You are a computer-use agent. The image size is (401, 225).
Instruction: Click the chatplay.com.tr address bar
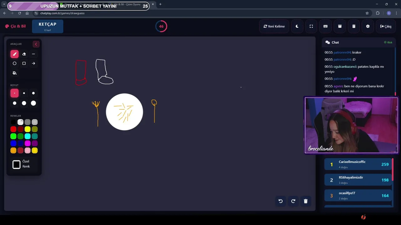(x=200, y=13)
